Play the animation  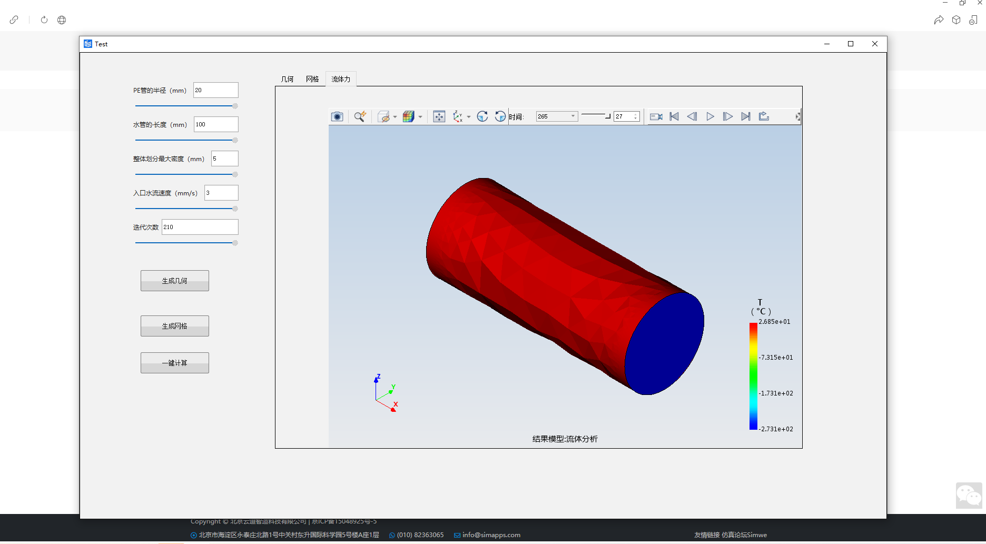[710, 116]
